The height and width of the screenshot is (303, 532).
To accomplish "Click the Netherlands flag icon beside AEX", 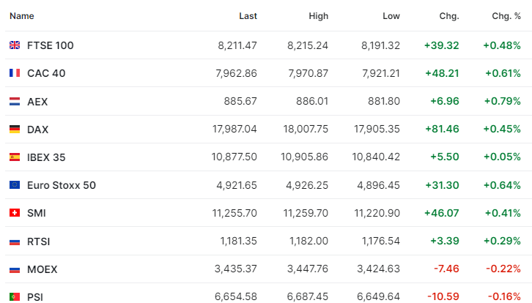I will pyautogui.click(x=15, y=101).
